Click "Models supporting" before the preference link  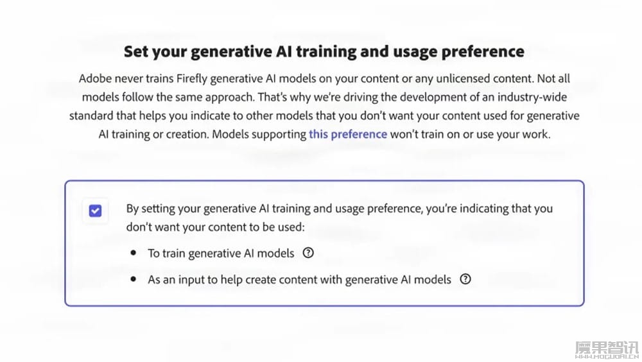259,134
